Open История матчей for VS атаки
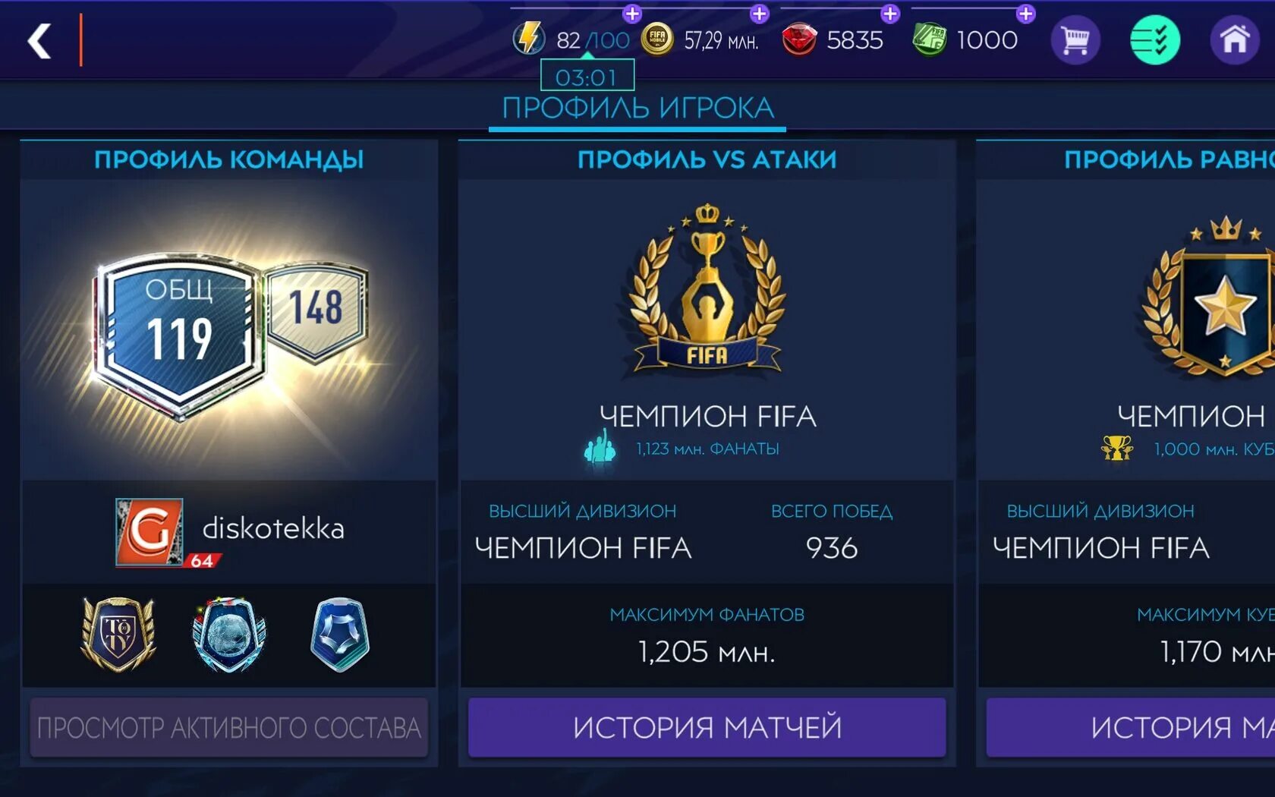 pos(707,727)
